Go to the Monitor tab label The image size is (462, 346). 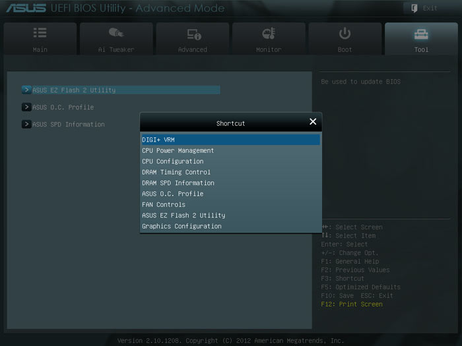click(x=269, y=49)
